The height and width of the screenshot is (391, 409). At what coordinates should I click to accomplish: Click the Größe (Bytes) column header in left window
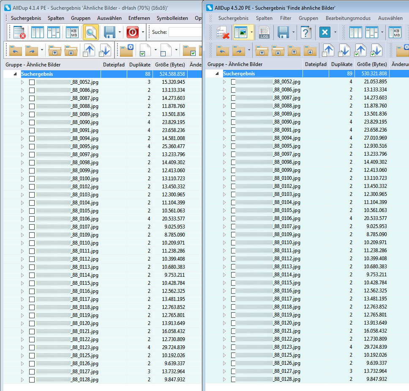click(170, 65)
